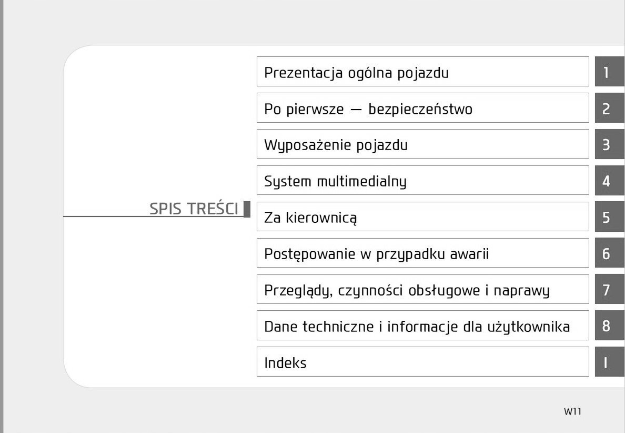This screenshot has width=625, height=433.
Task: Open chapter tab number 6
Action: click(x=609, y=253)
